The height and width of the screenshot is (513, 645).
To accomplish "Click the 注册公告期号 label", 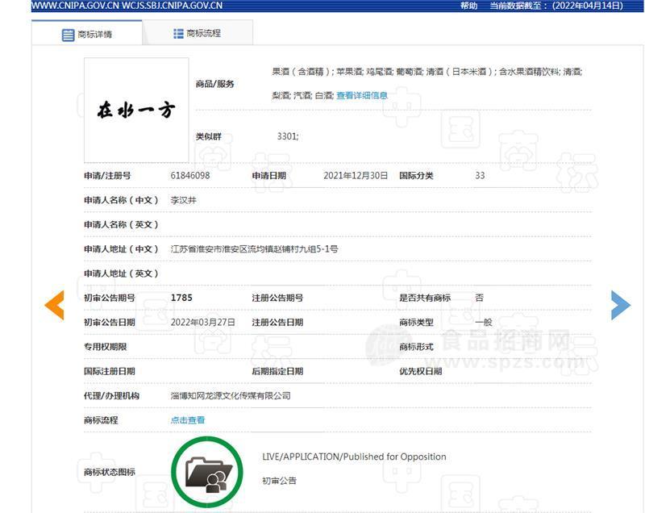I will point(277,298).
